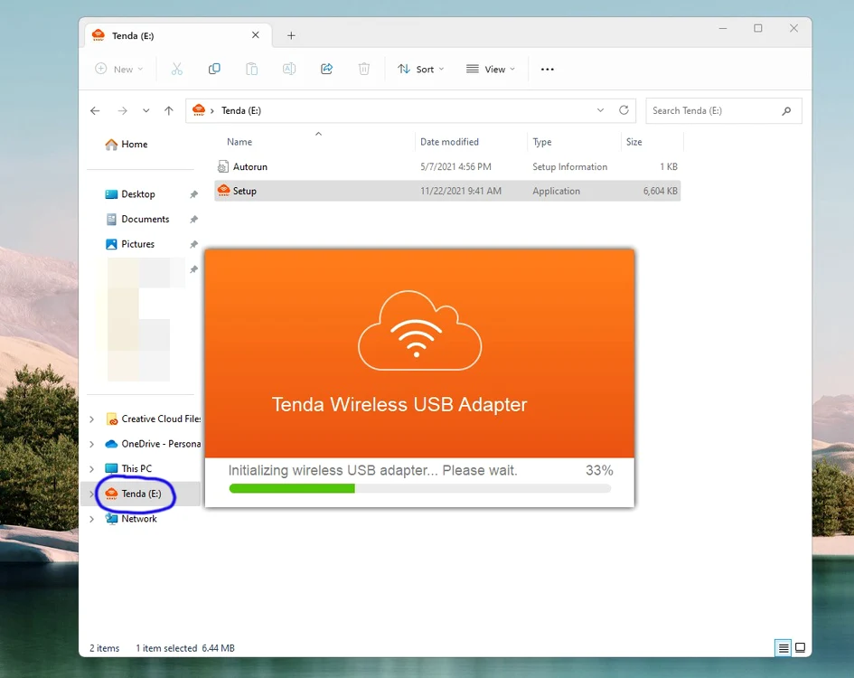
Task: Click the Rename icon in toolbar
Action: click(289, 69)
